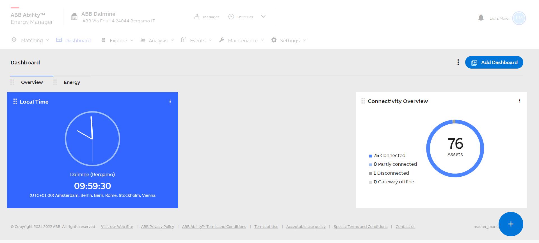Click the 76 Assets donut chart

(455, 148)
